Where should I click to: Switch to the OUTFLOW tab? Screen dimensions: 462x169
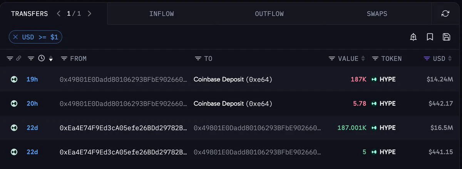[x=269, y=14]
